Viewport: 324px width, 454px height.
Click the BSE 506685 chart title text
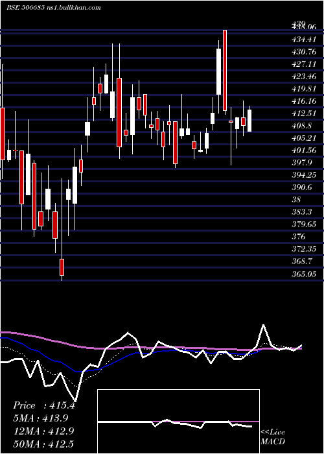(54, 8)
